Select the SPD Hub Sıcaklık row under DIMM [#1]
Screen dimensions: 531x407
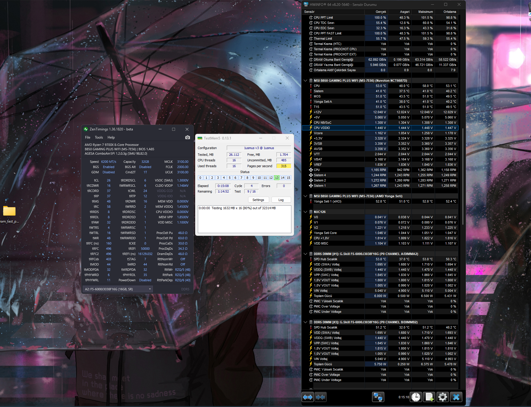coord(380,259)
